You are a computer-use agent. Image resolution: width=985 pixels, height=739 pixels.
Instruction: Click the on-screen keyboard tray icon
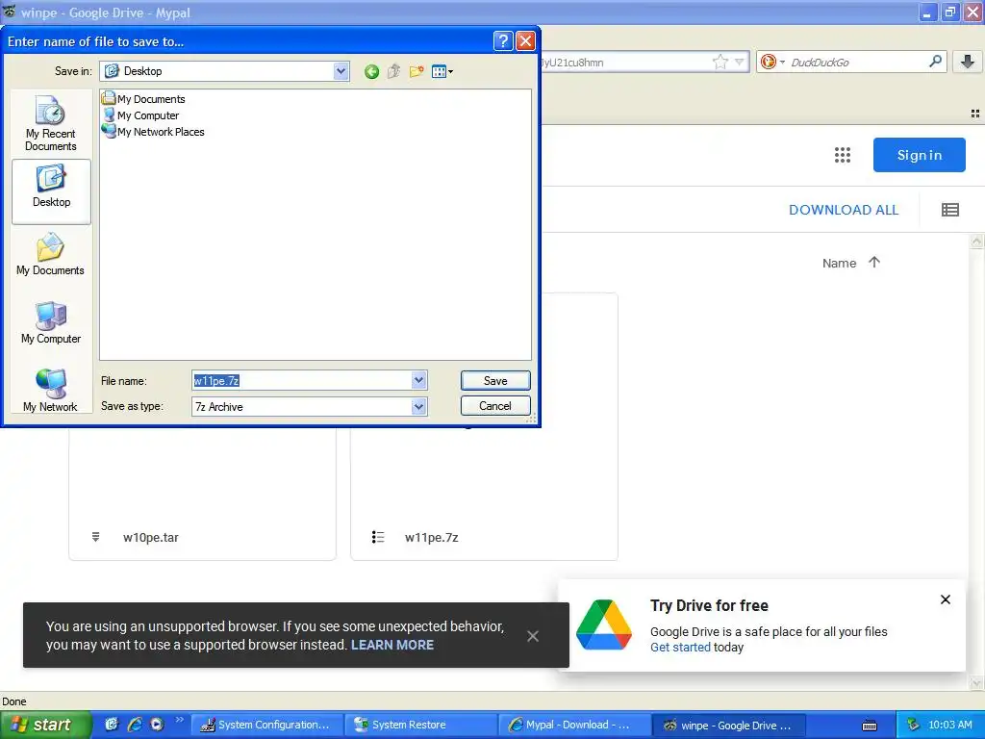870,726
